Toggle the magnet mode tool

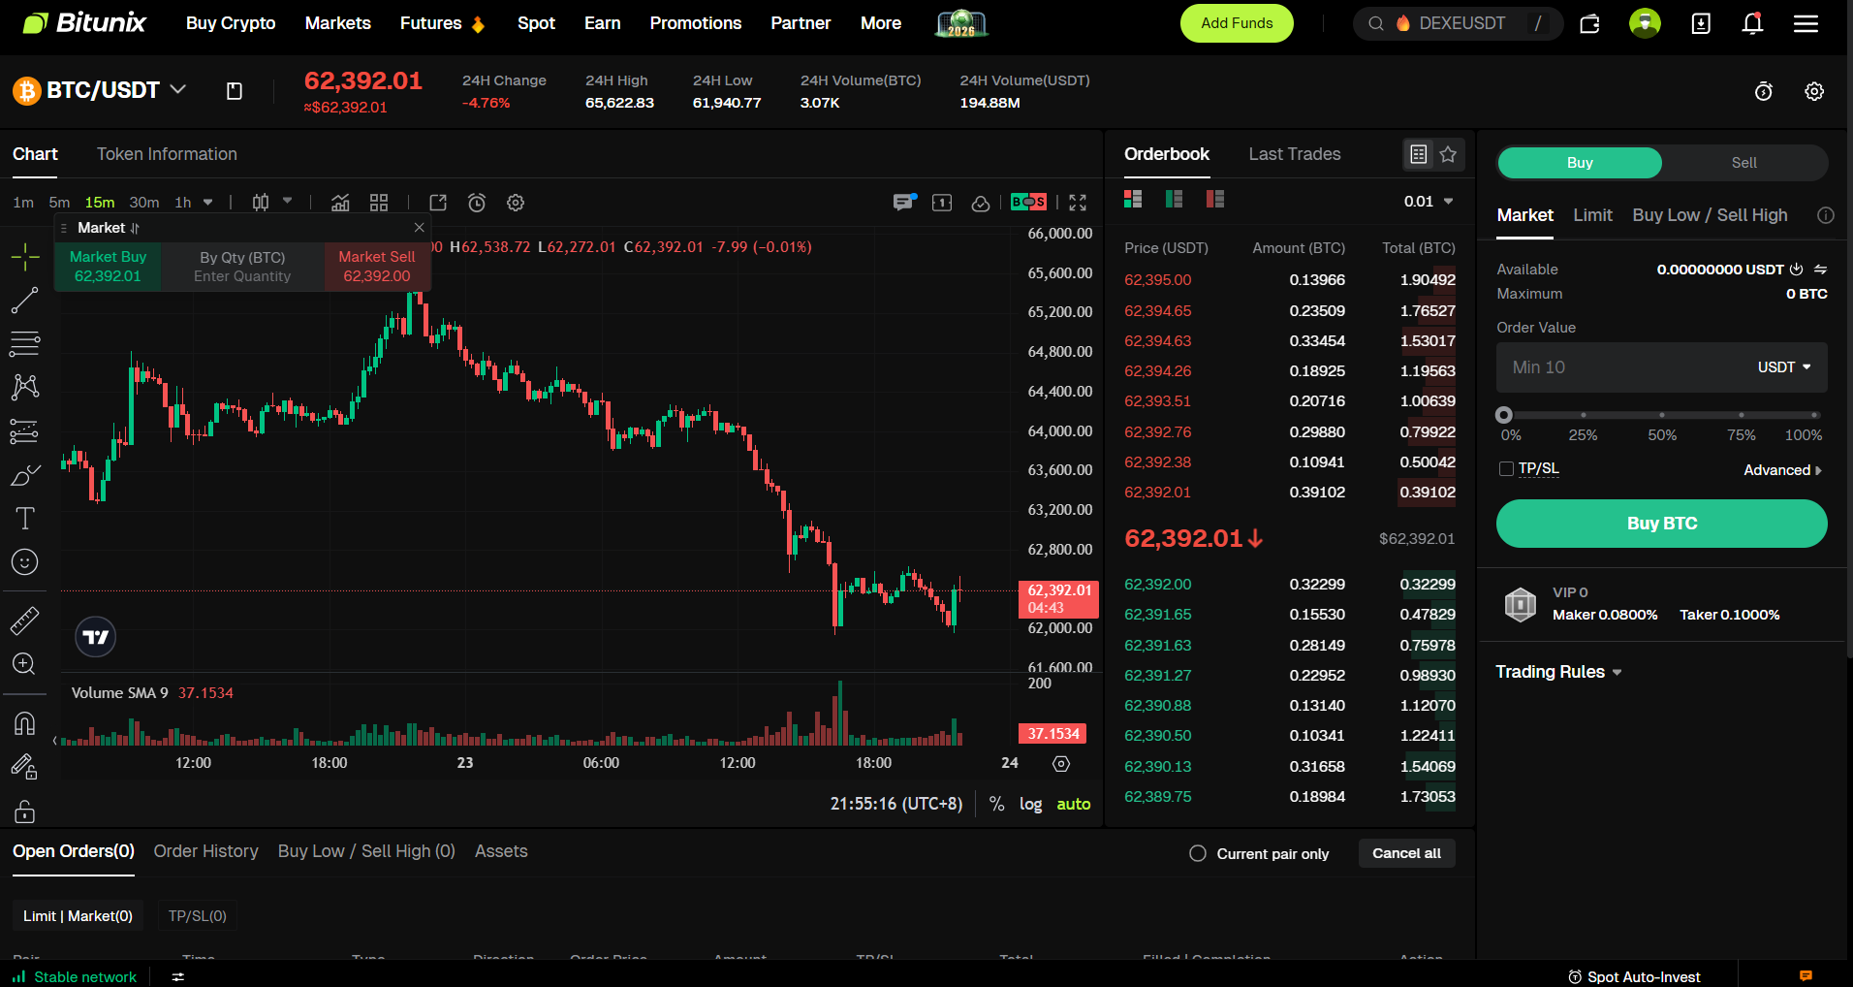25,723
